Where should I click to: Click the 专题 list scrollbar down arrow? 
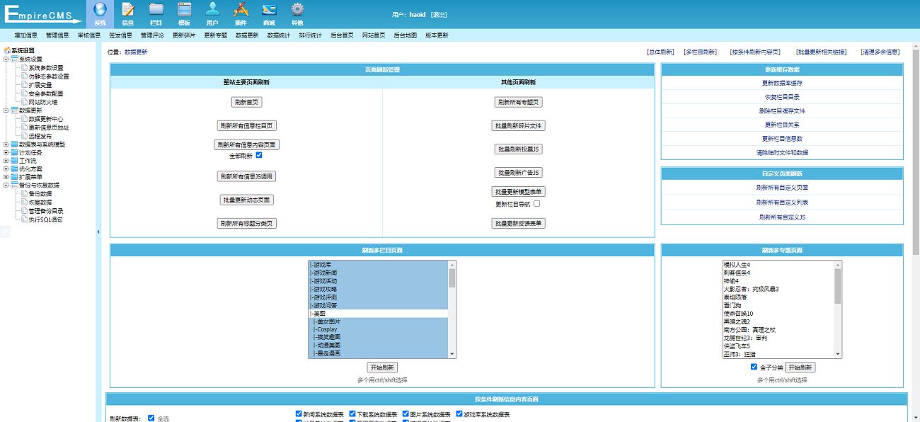pyautogui.click(x=838, y=354)
